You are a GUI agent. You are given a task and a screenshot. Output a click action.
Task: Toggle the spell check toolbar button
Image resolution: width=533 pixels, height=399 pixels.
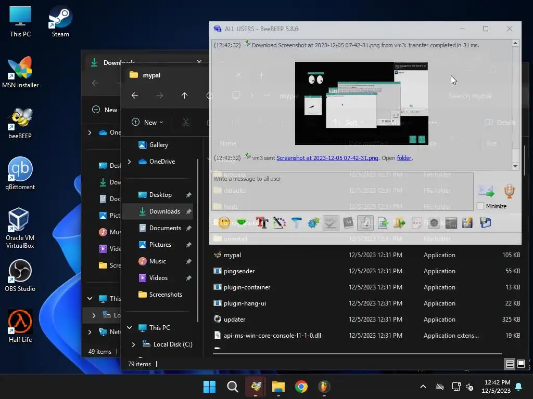coord(331,223)
